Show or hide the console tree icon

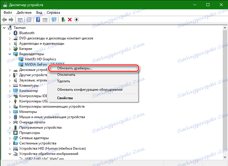click(20, 20)
